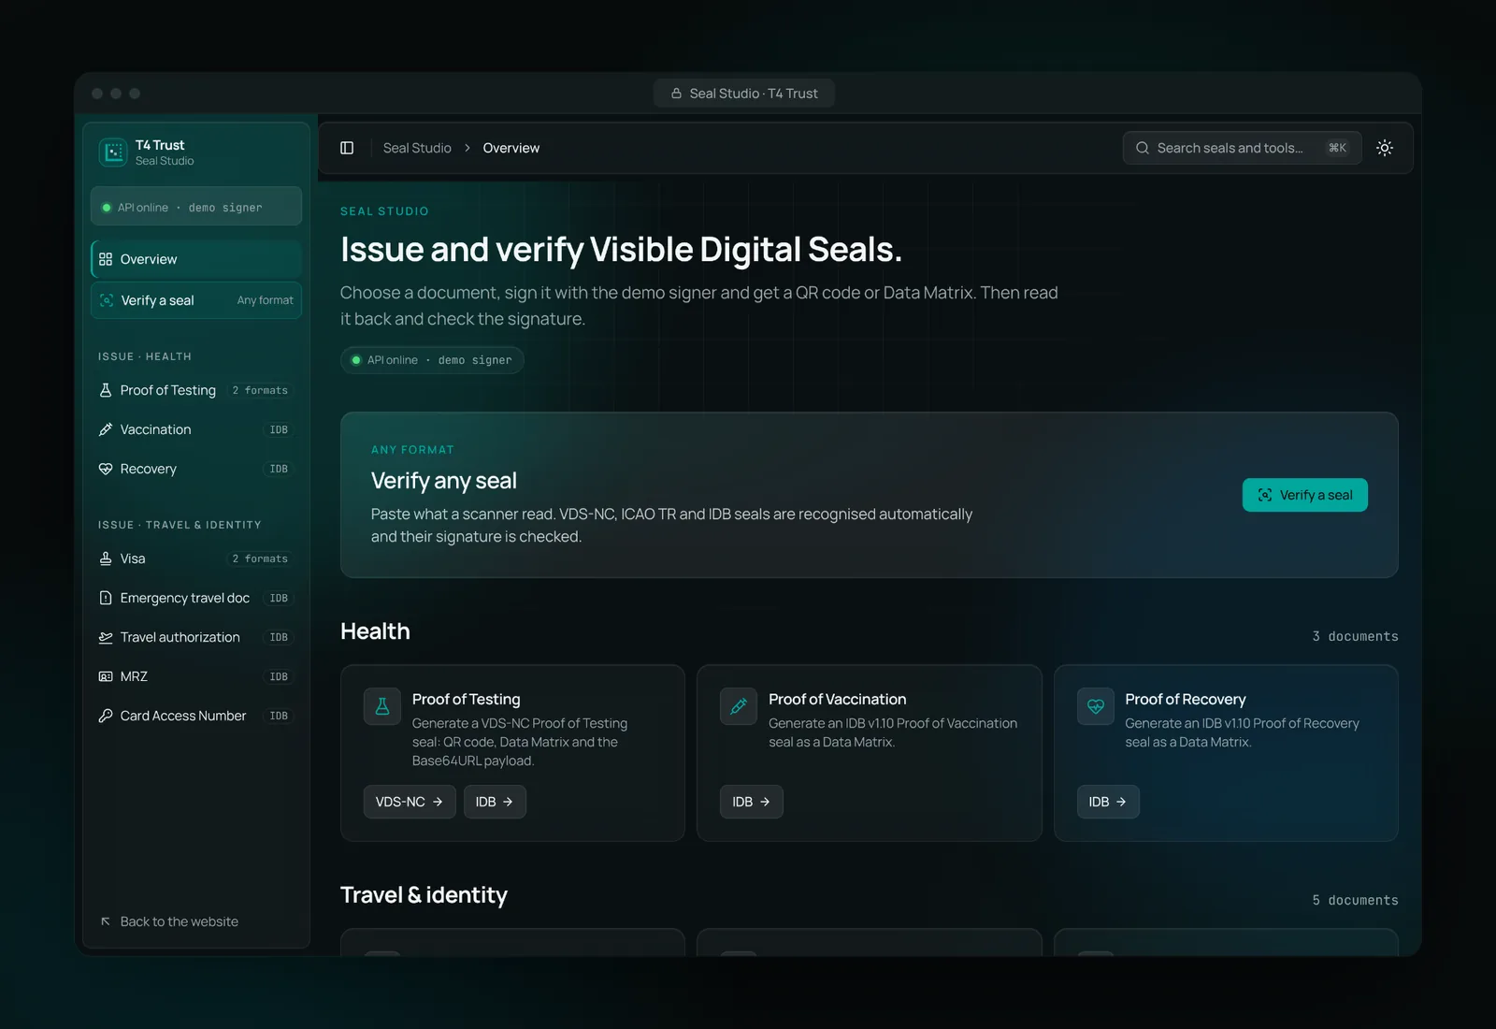Click the flask icon on Proof of Testing card
This screenshot has height=1029, width=1496.
point(382,706)
